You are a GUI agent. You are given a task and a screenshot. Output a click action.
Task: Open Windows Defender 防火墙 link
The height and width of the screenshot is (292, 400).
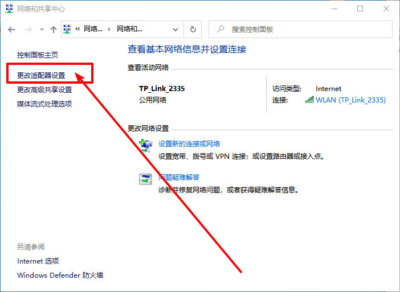[60, 275]
